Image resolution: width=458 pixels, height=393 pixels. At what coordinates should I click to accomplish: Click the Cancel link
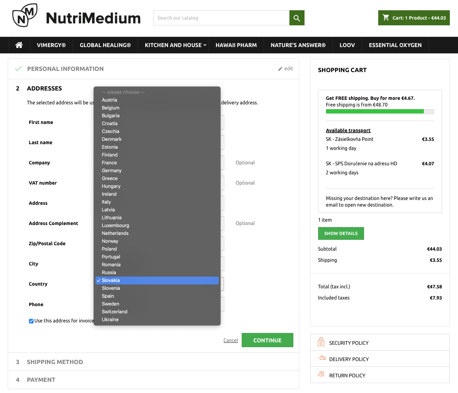231,340
